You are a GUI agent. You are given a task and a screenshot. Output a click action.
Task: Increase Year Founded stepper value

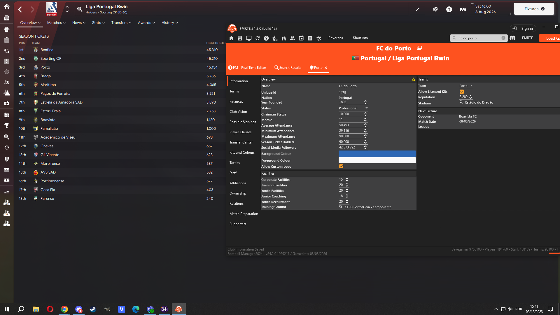pyautogui.click(x=365, y=101)
